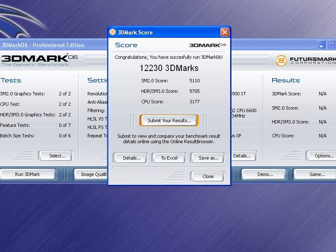Click the Close button in score dialog
The image size is (336, 252).
tap(208, 176)
